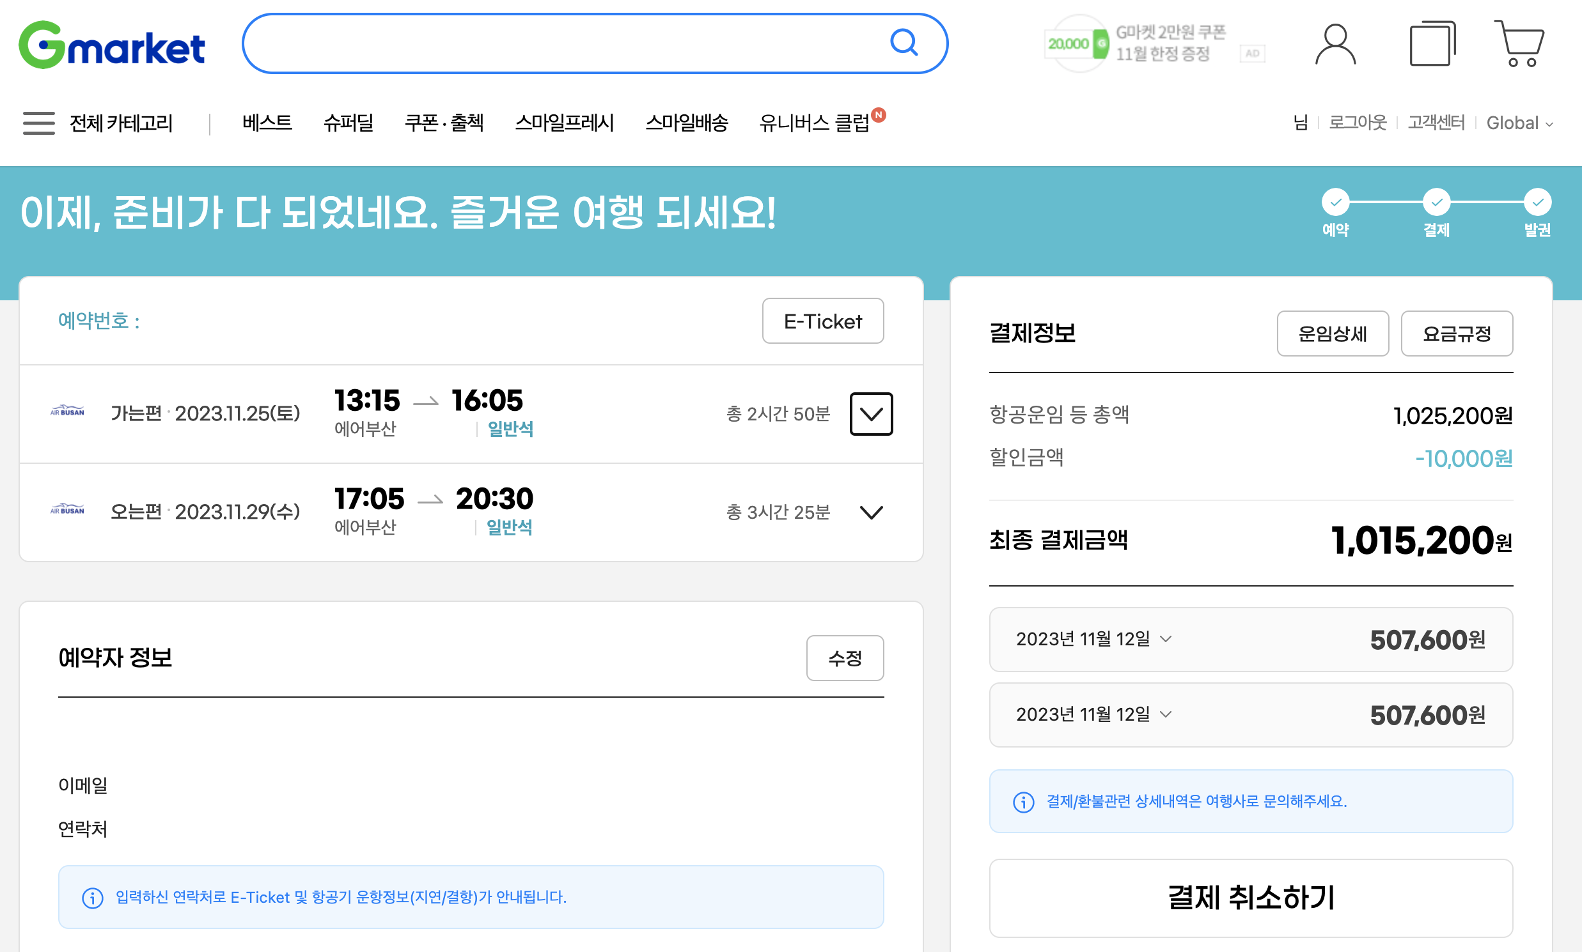Screen dimensions: 1582x952
Task: Open the Global language dropdown
Action: pyautogui.click(x=1519, y=123)
